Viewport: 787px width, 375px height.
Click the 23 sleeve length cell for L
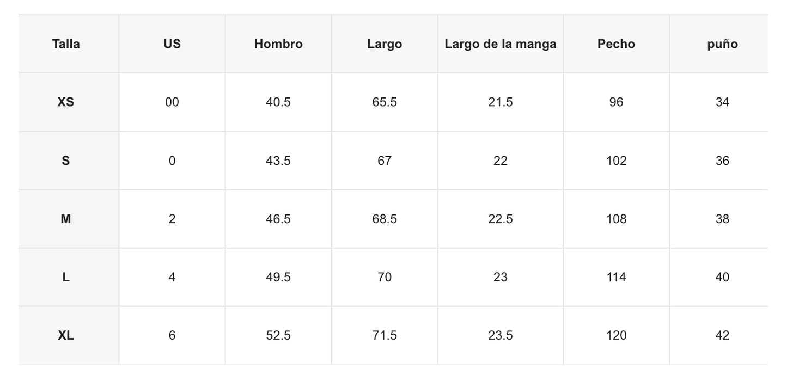(x=501, y=277)
